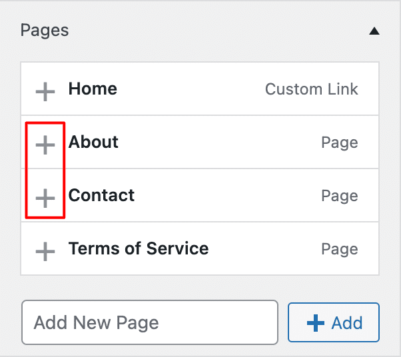Screen dimensions: 401x357
Task: Select the Terms of Service label
Action: pyautogui.click(x=139, y=249)
